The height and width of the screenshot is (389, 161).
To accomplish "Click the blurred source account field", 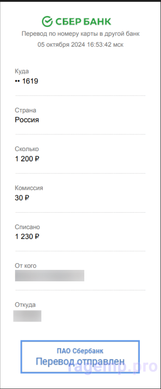I will [x=27, y=316].
